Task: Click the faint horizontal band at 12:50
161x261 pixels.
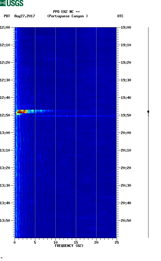Action: tap(76, 116)
